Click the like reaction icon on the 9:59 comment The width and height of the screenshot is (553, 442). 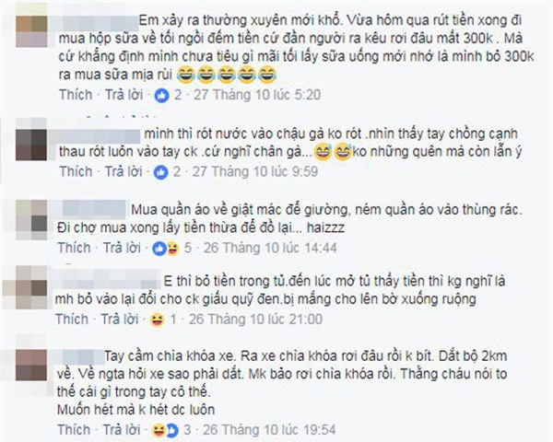click(x=160, y=172)
